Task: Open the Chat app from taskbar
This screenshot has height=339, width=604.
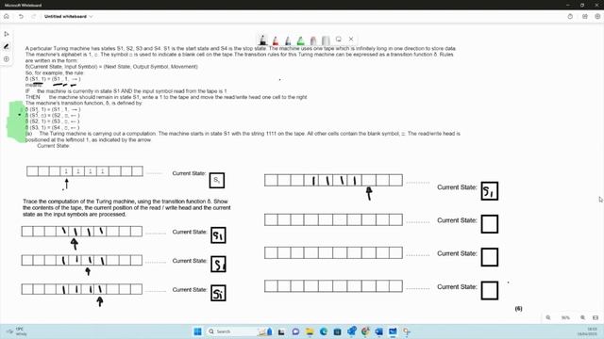Action: pyautogui.click(x=295, y=331)
